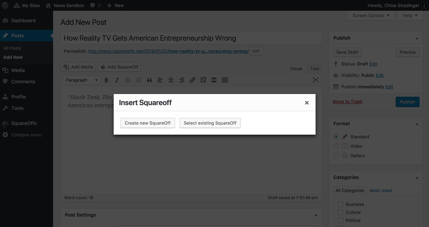
Task: Edit the Publish immediately schedule
Action: coord(389,87)
